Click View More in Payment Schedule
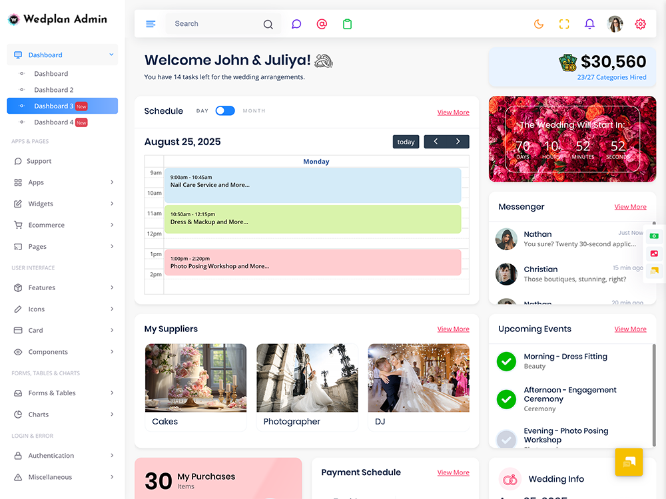The height and width of the screenshot is (499, 666). 453,472
